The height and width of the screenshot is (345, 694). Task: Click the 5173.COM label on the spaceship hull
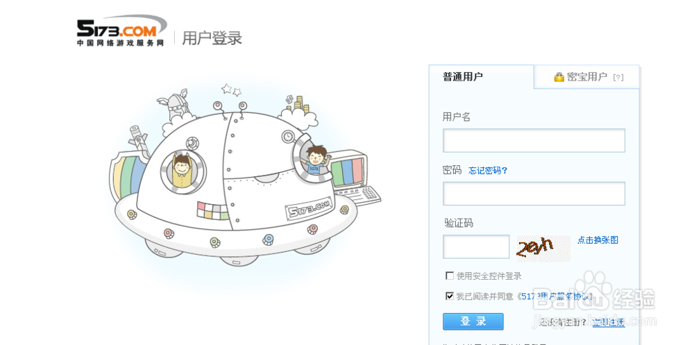[x=309, y=208]
